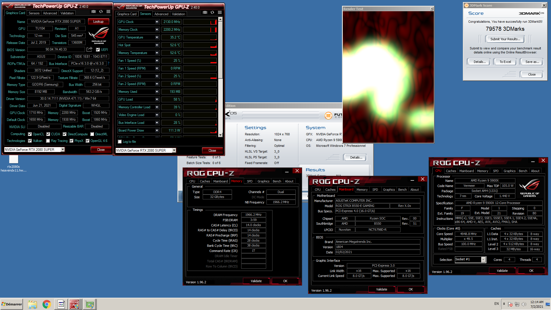This screenshot has width=551, height=310.
Task: Click refresh icon in GPU-Z Sensors window
Action: click(212, 13)
